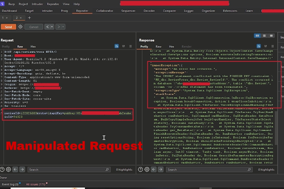Click the orange Send button
This screenshot has height=189, width=284.
[x=8, y=27]
